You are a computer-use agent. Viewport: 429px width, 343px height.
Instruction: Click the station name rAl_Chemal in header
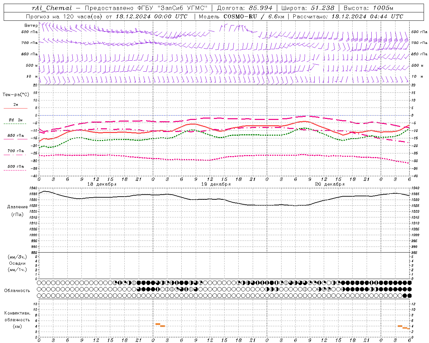[x=52, y=8]
